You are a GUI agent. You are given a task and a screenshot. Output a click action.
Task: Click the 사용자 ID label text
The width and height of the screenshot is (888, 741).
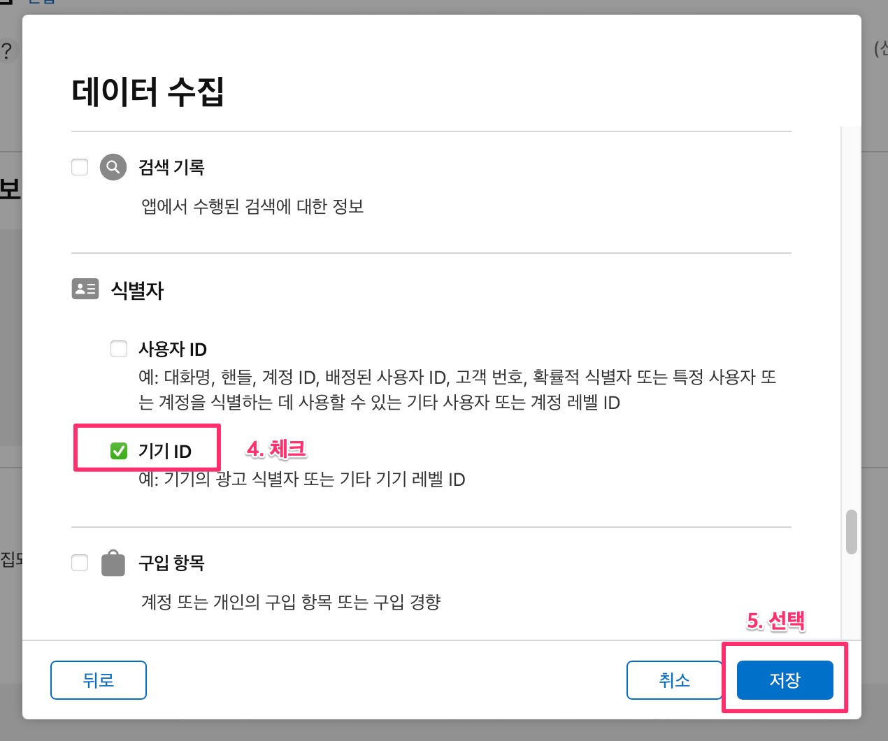pyautogui.click(x=173, y=349)
